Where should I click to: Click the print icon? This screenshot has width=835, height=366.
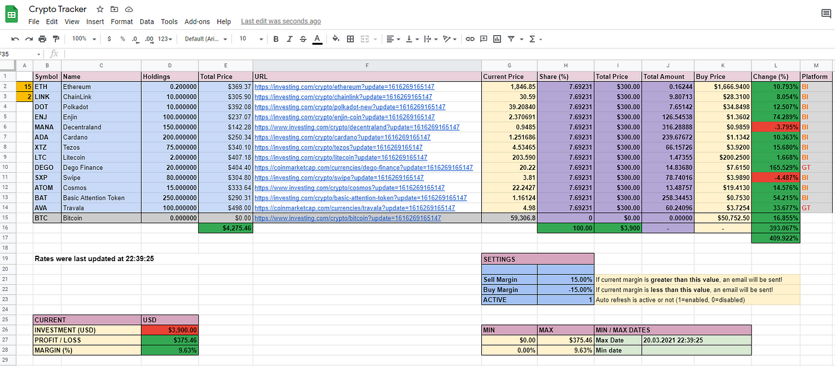42,39
